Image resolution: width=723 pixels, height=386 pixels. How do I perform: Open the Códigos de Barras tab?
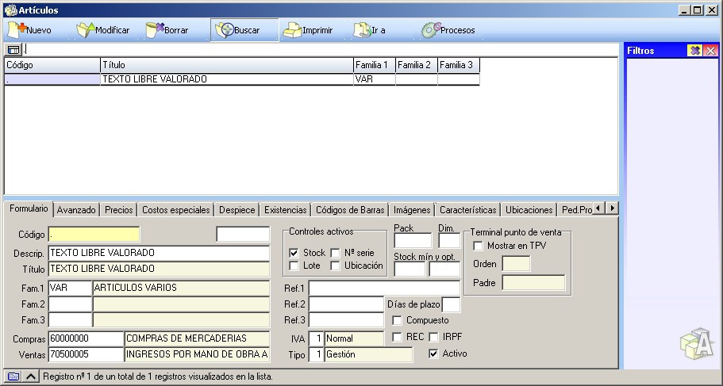click(350, 210)
